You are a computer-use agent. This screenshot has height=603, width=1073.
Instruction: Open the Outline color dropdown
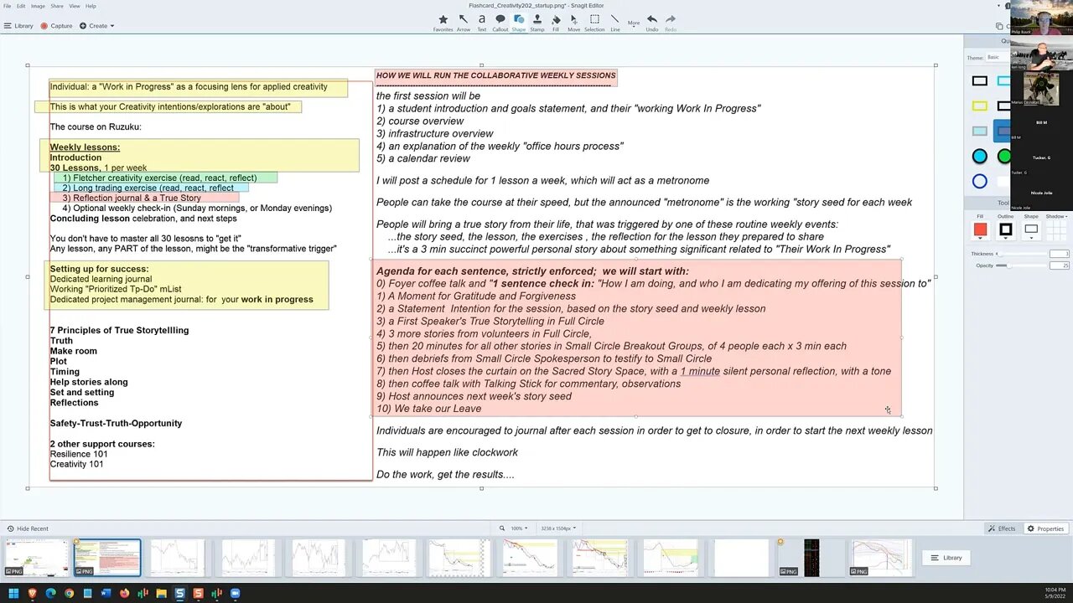click(x=1005, y=229)
